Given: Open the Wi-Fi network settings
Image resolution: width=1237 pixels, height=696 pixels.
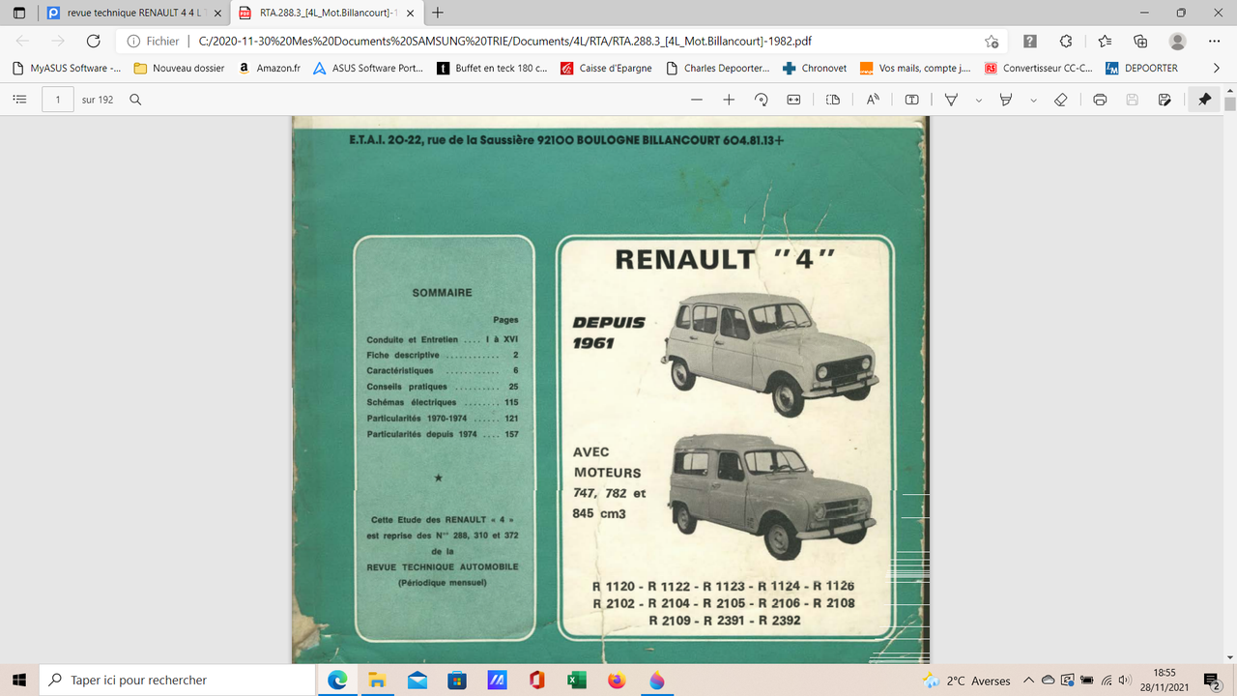Looking at the screenshot, I should [1106, 681].
